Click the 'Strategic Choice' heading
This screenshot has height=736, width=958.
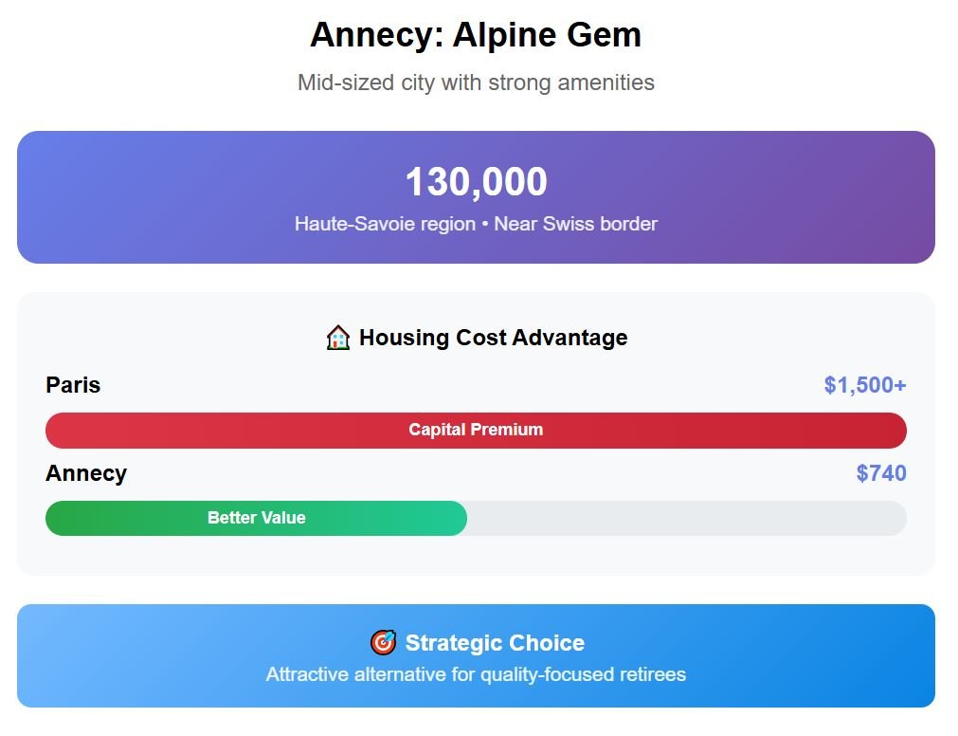click(x=495, y=643)
